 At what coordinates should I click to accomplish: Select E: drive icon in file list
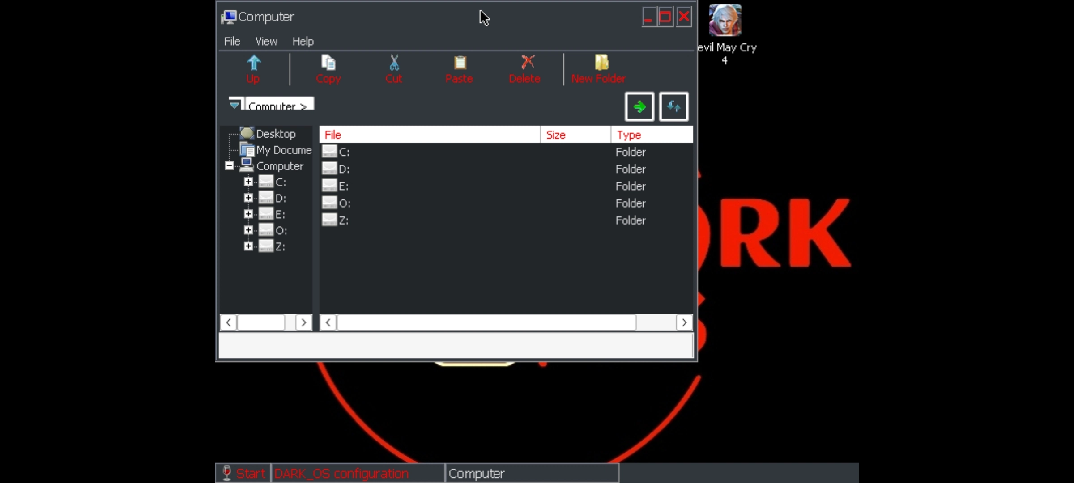(329, 185)
